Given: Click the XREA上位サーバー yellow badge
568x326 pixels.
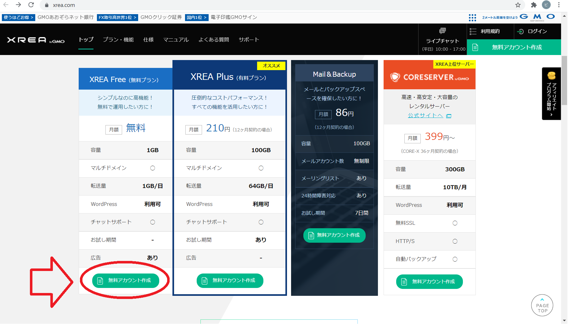Looking at the screenshot, I should coord(454,64).
